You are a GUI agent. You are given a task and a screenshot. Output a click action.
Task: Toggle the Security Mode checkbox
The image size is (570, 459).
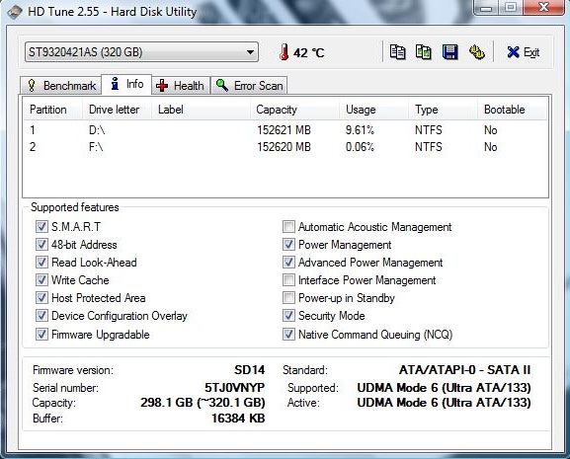coord(288,316)
